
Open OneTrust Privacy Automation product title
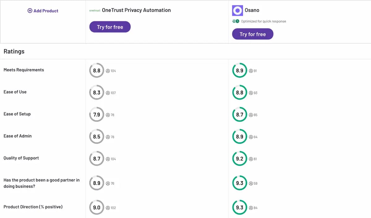click(x=136, y=10)
